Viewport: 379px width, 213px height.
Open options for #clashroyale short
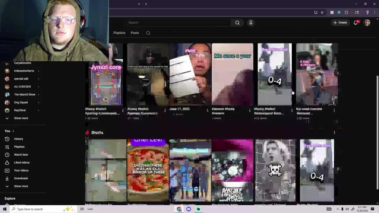point(123,110)
